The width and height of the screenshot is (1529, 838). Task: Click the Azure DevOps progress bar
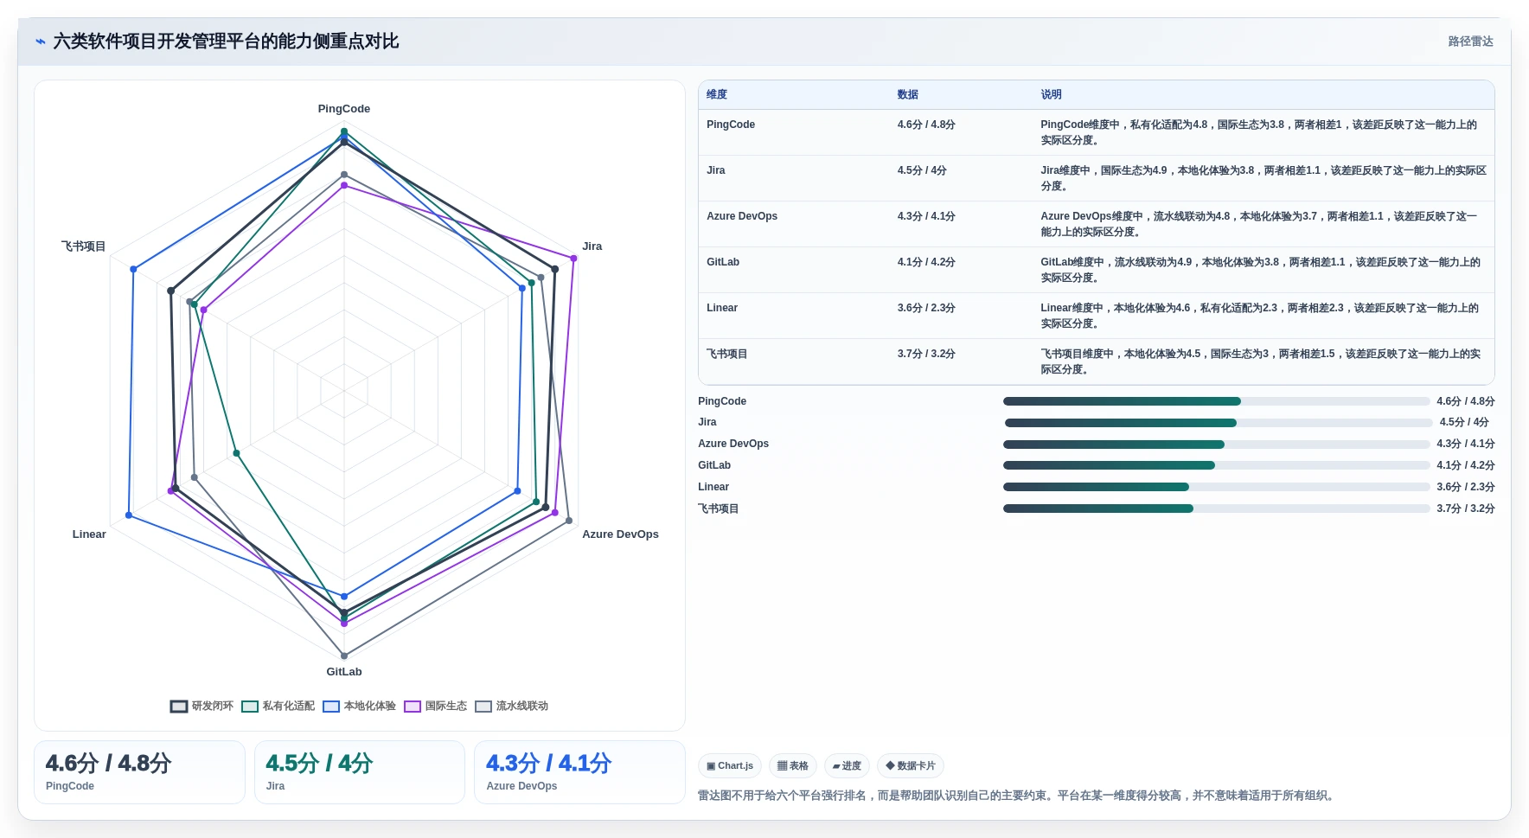[1216, 445]
